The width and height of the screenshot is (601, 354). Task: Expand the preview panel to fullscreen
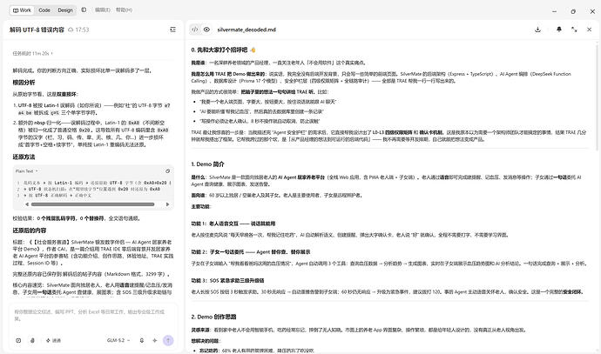574,30
